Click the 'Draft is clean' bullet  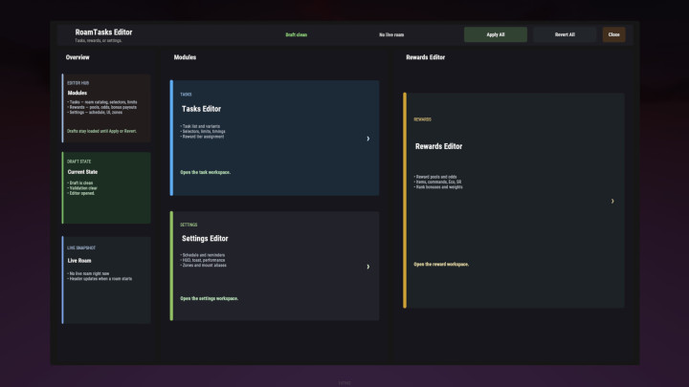pos(80,183)
